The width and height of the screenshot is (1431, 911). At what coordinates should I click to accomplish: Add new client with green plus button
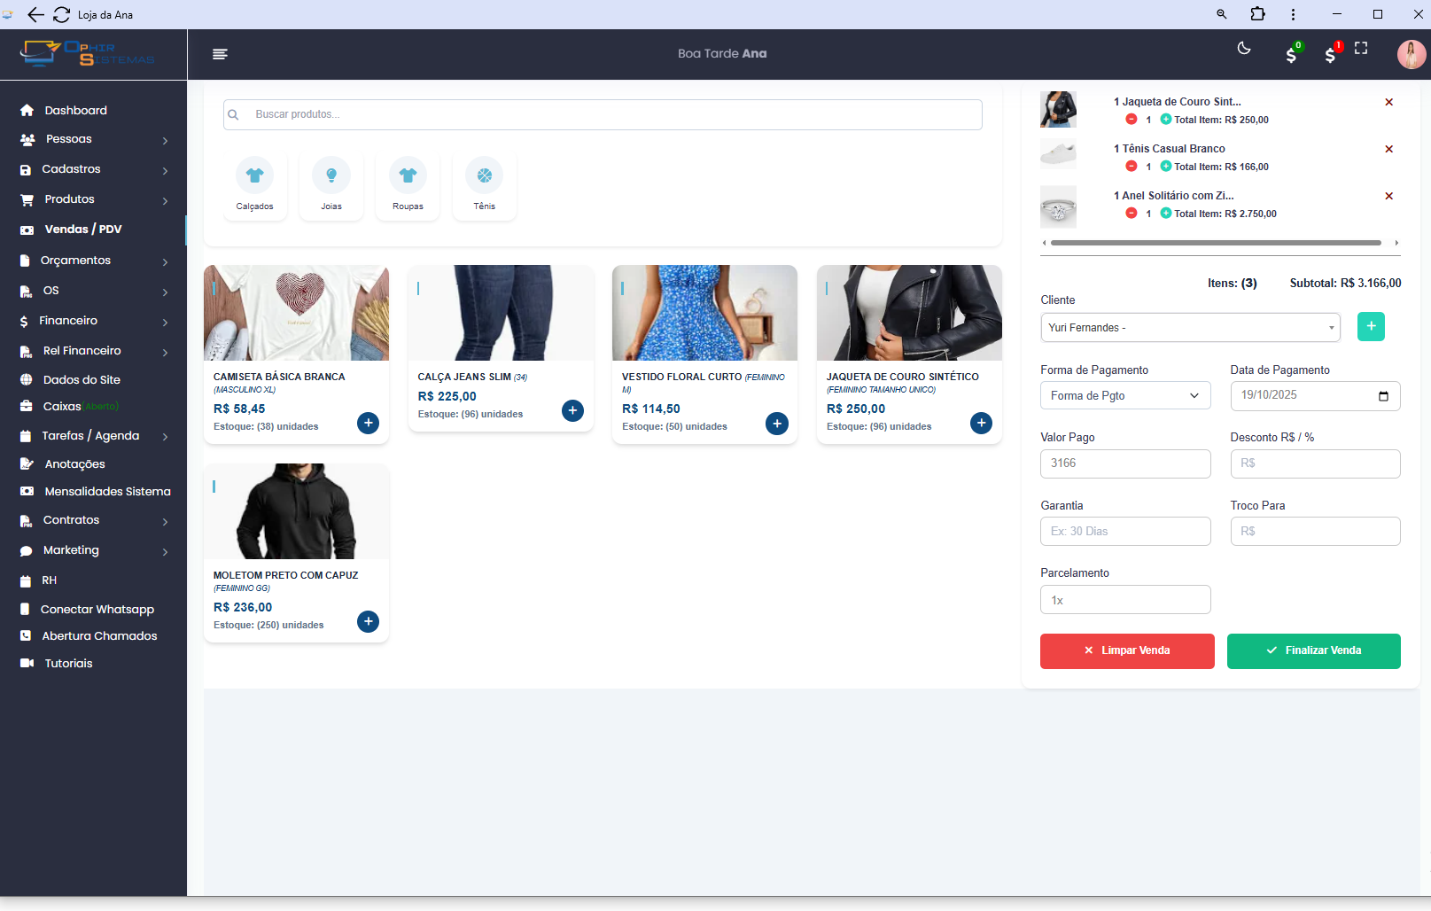click(x=1370, y=327)
